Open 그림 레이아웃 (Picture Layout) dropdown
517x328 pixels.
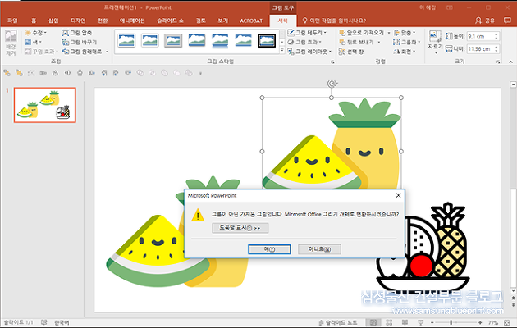[x=309, y=52]
